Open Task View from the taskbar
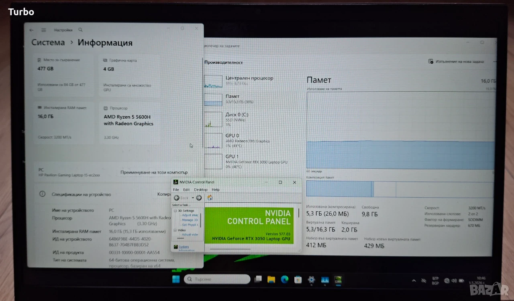The height and width of the screenshot is (301, 514). click(x=258, y=279)
